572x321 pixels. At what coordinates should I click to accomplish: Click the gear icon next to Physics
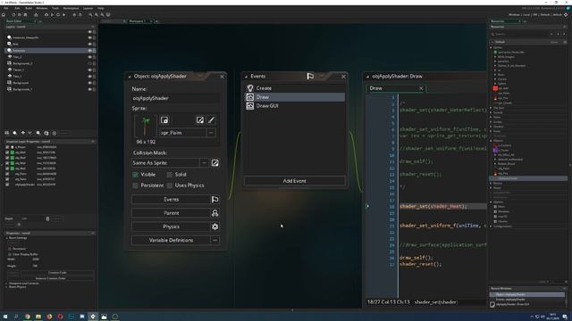tap(214, 226)
